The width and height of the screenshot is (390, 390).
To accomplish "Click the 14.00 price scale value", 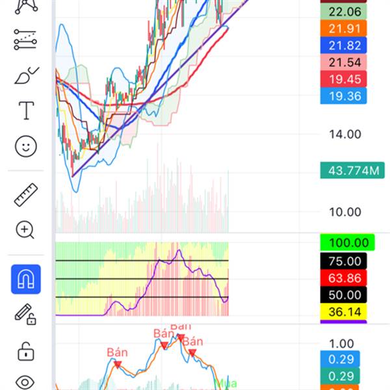I will click(x=345, y=135).
